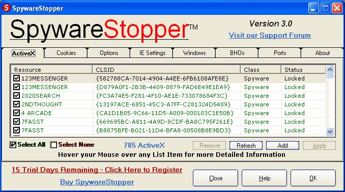Image resolution: width=345 pixels, height=192 pixels.
Task: Click the 15 Trial Days Remaining register link
Action: click(x=97, y=170)
